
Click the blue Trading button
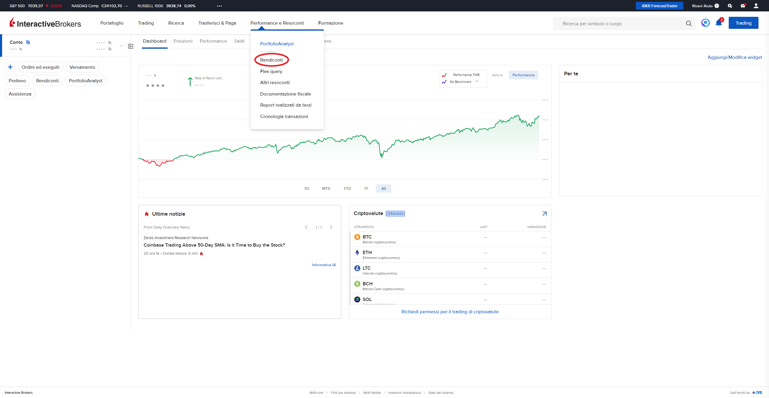tap(743, 23)
